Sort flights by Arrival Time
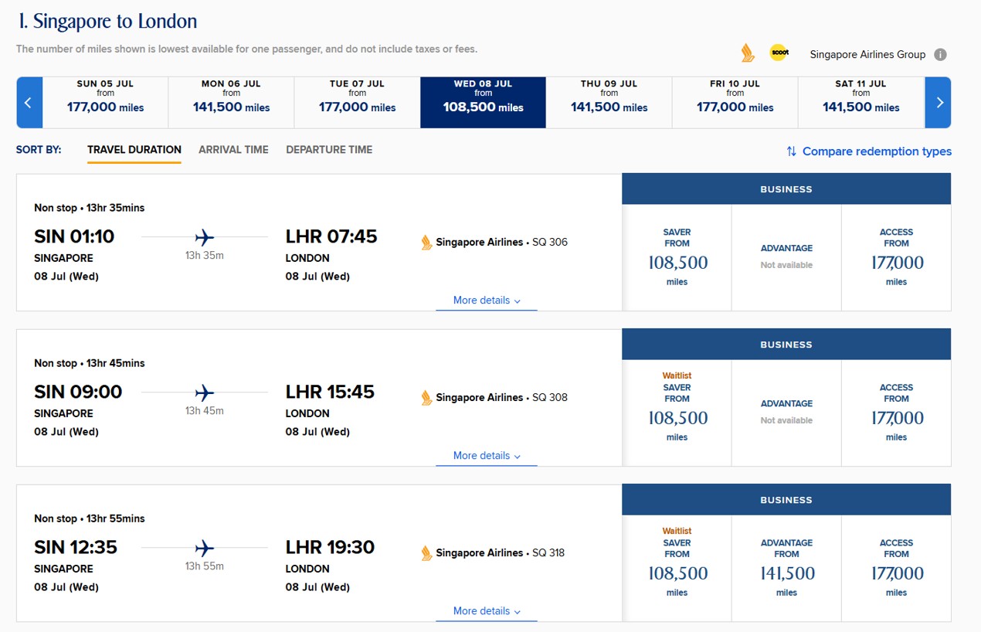This screenshot has width=981, height=632. [x=233, y=150]
